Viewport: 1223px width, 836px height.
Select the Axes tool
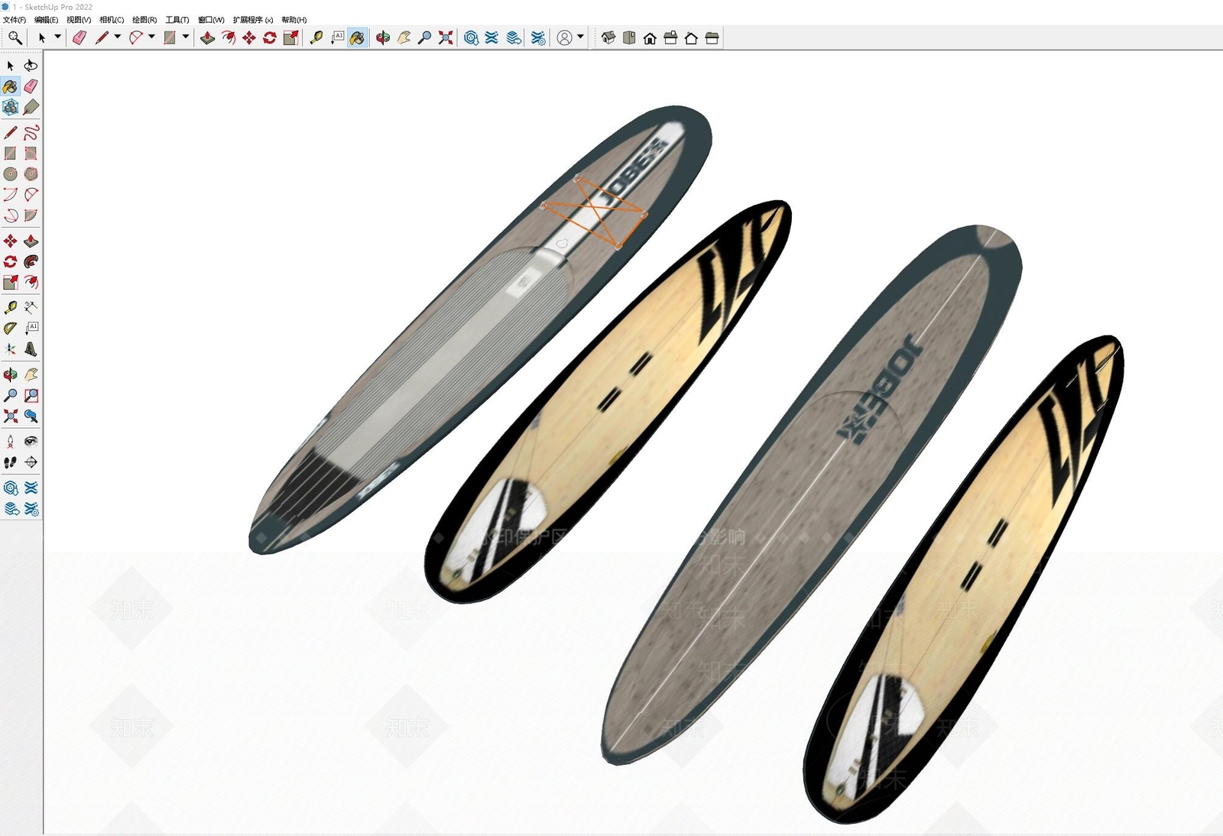[x=10, y=349]
